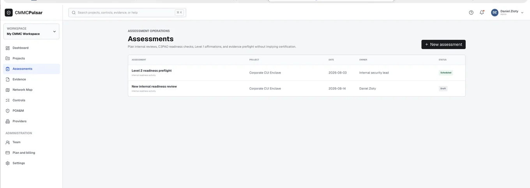This screenshot has width=530, height=188.
Task: Click Corporate CUI Enclave in Level 2 row
Action: tap(265, 73)
